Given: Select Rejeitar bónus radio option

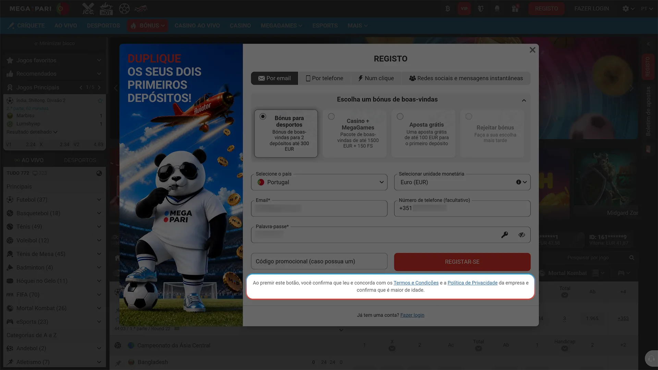Looking at the screenshot, I should pyautogui.click(x=469, y=116).
